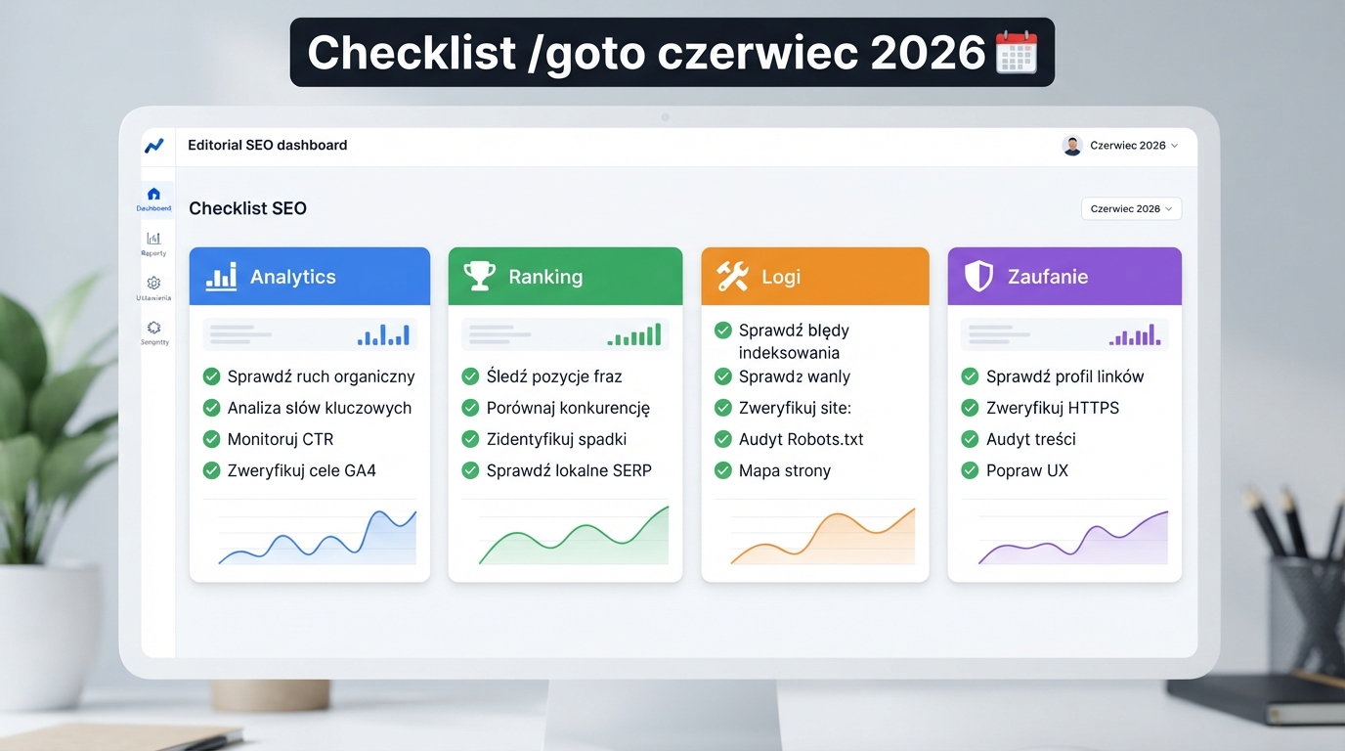Image resolution: width=1345 pixels, height=751 pixels.
Task: Toggle the check for Sprawdź błędy indeksowania
Action: 723,331
